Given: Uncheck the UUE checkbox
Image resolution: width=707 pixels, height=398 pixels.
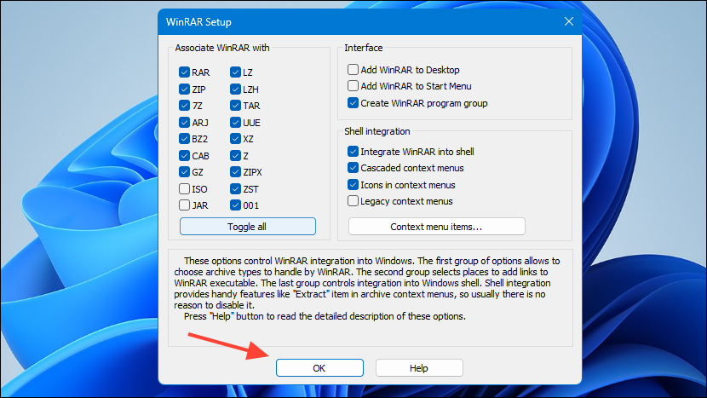Looking at the screenshot, I should point(235,122).
